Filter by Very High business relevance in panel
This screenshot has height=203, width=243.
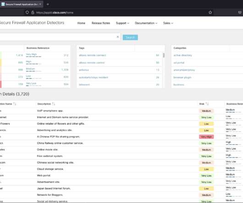click(x=31, y=55)
